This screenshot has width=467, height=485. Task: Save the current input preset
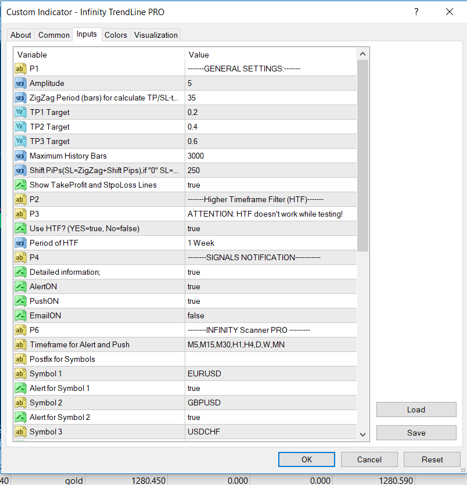point(416,433)
